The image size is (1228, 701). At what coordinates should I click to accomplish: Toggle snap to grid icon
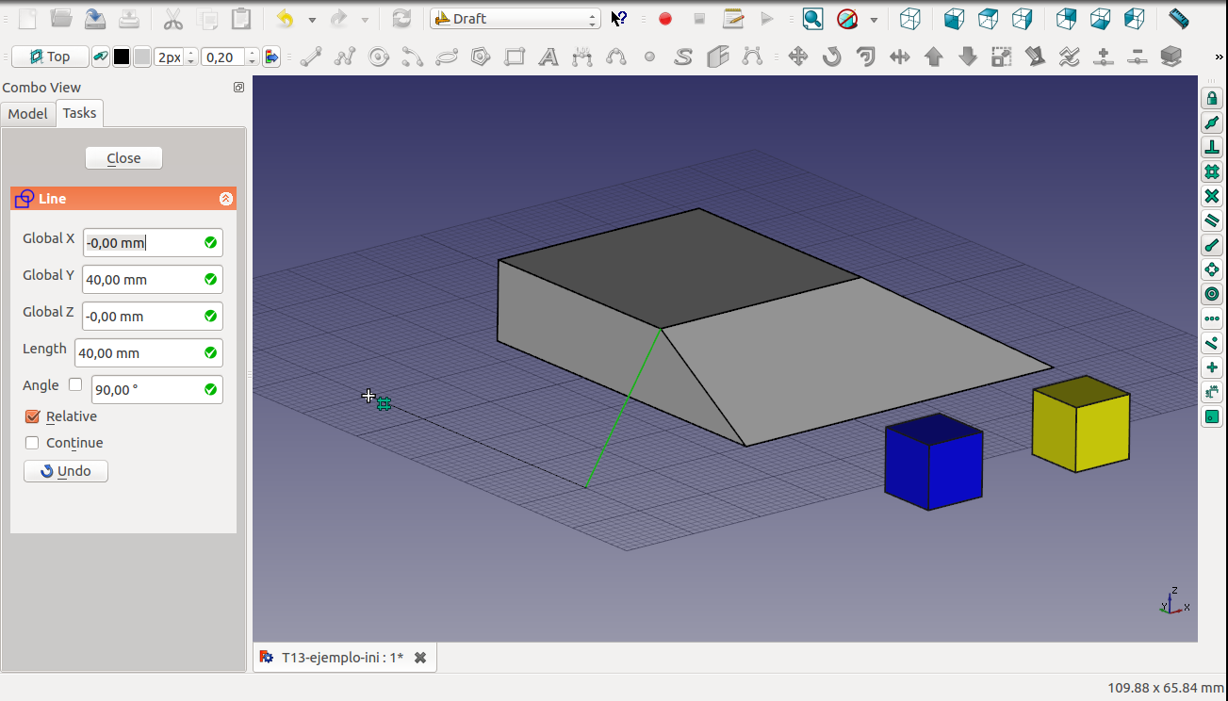(1212, 172)
